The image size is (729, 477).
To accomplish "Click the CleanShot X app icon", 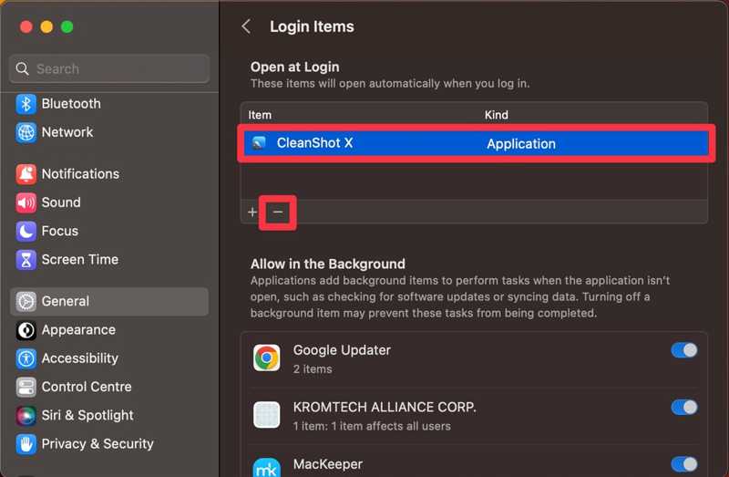I will (x=259, y=143).
